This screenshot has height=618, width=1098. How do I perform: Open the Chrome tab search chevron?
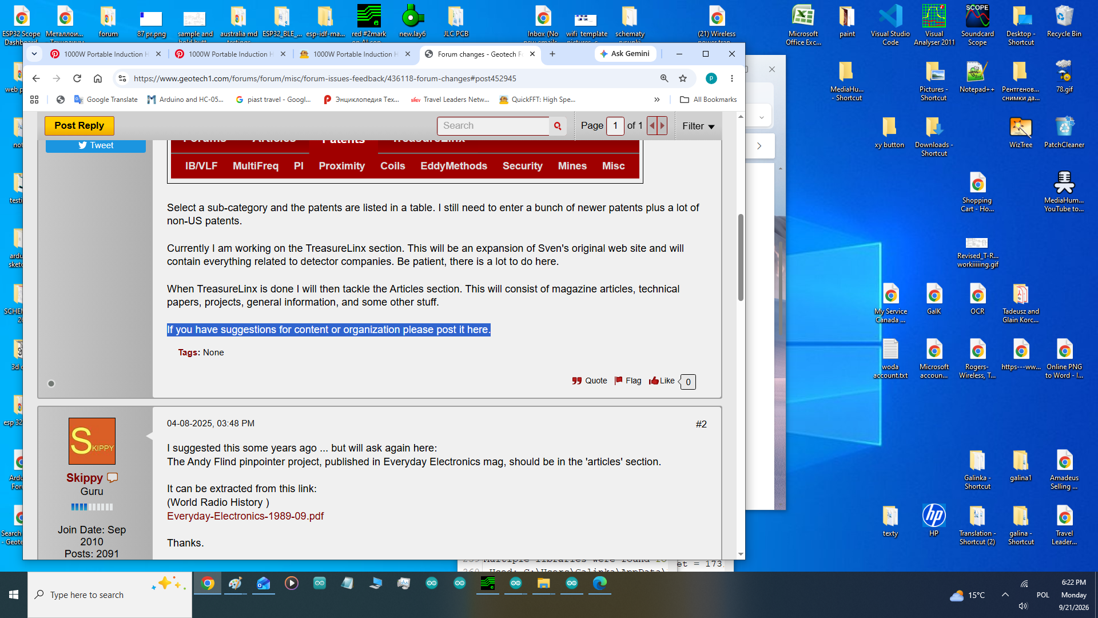(x=34, y=54)
